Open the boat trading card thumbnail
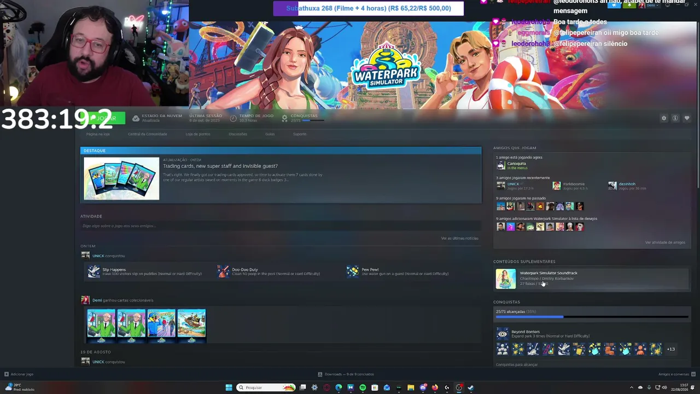Screen dimensions: 700x394 coord(191,325)
